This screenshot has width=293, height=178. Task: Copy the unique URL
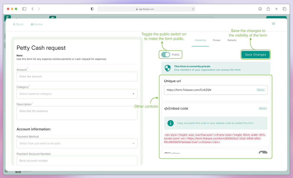point(261,90)
